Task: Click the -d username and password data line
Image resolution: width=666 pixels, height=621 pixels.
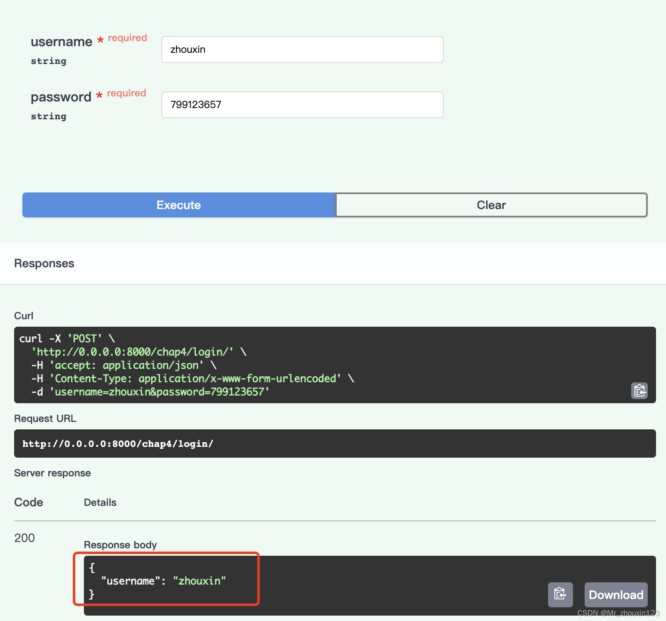Action: (150, 392)
